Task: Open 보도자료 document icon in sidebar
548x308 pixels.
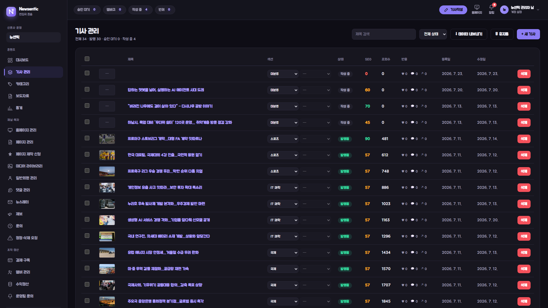Action: coord(10,96)
